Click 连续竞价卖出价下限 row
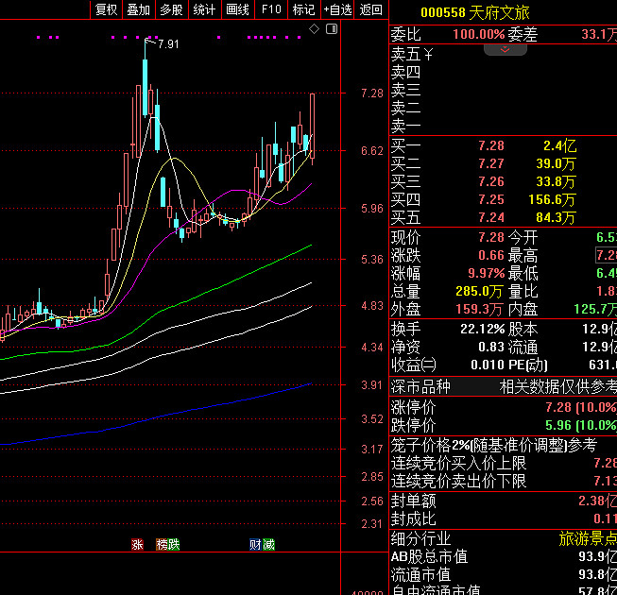The image size is (617, 595). [x=504, y=482]
